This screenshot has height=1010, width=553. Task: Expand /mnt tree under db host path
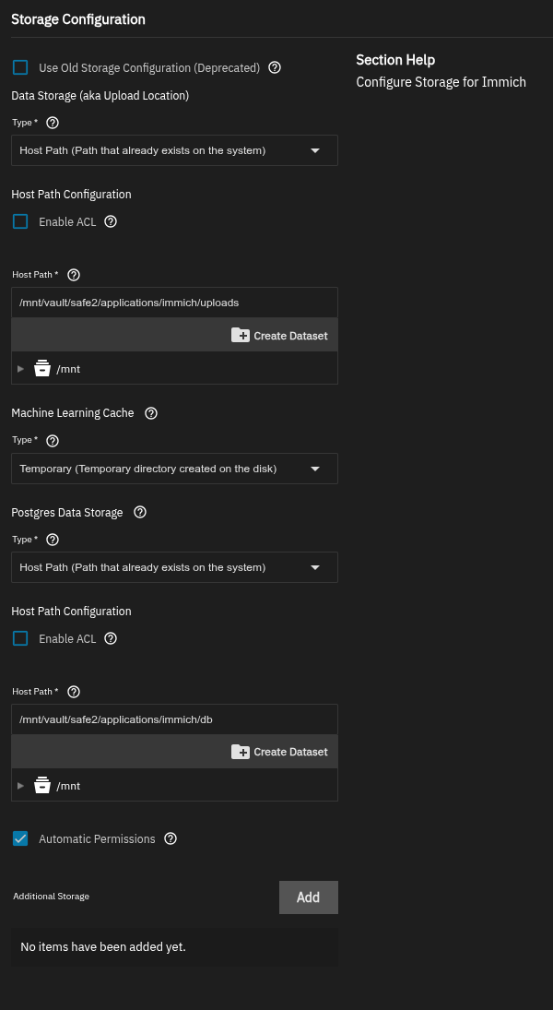[21, 786]
